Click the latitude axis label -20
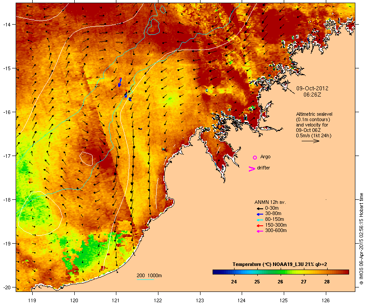 (x=7, y=287)
